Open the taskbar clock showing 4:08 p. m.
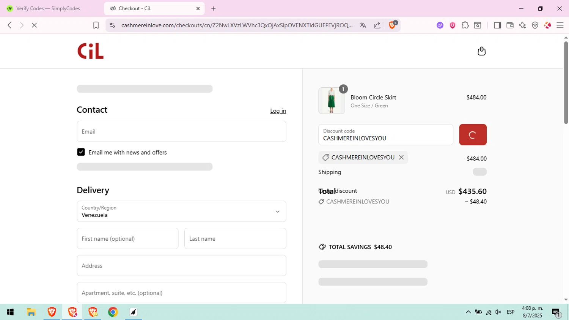The height and width of the screenshot is (320, 569). click(533, 312)
